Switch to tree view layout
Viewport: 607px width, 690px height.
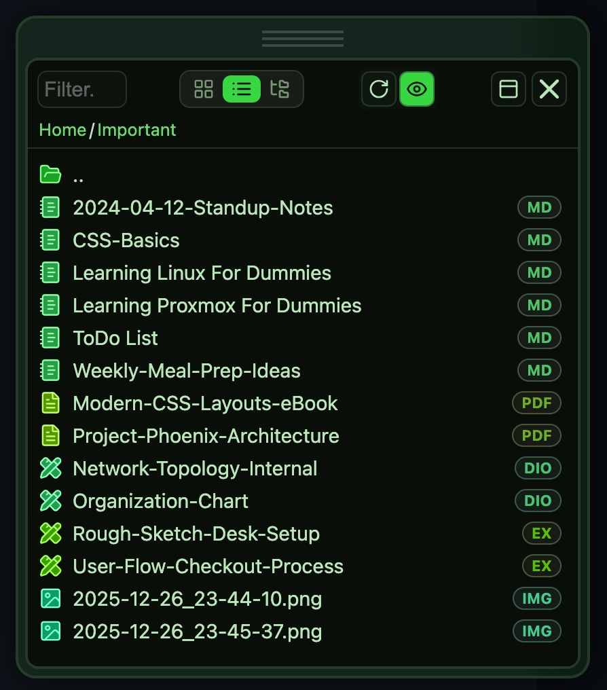click(280, 89)
